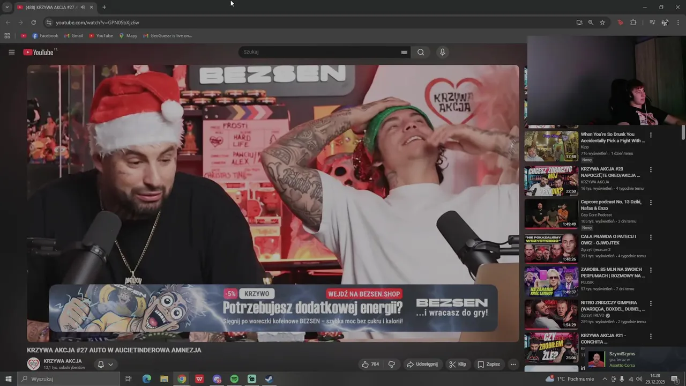This screenshot has width=686, height=386.
Task: Start voice search with the microphone icon
Action: pos(442,52)
